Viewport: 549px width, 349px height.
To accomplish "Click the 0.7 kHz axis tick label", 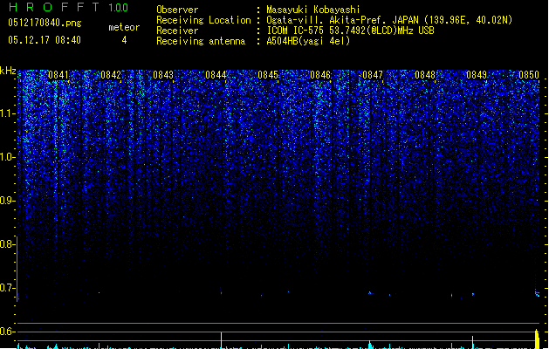I will pyautogui.click(x=7, y=288).
